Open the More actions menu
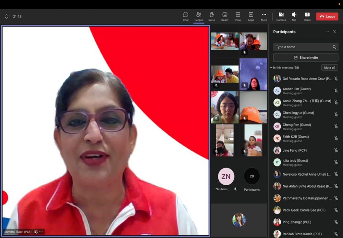The height and width of the screenshot is (238, 343). pyautogui.click(x=264, y=17)
